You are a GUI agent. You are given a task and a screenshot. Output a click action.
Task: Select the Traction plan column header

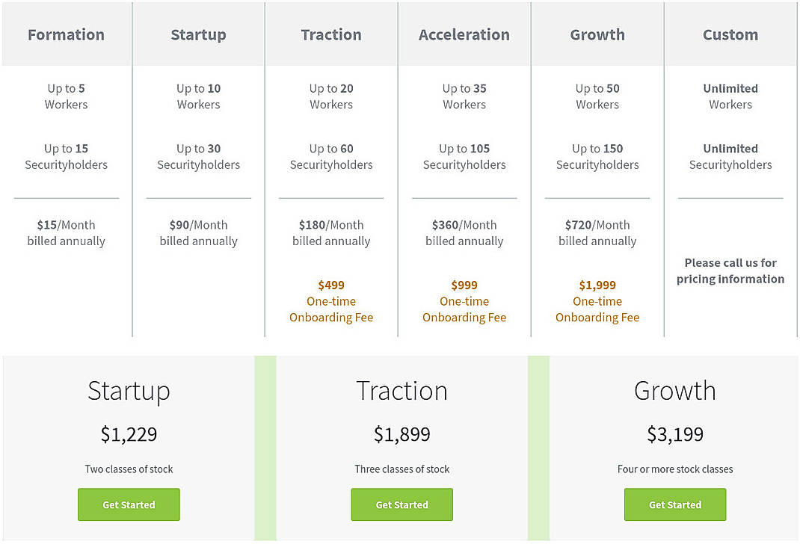tap(331, 34)
